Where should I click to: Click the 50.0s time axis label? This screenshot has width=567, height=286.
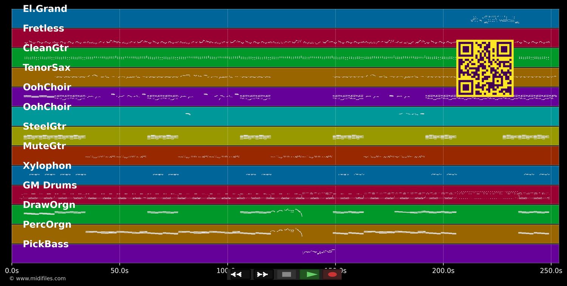pyautogui.click(x=119, y=271)
